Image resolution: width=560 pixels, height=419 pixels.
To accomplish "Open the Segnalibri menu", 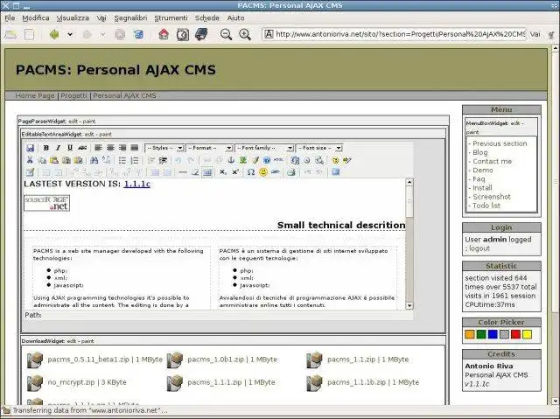I will 130,17.
